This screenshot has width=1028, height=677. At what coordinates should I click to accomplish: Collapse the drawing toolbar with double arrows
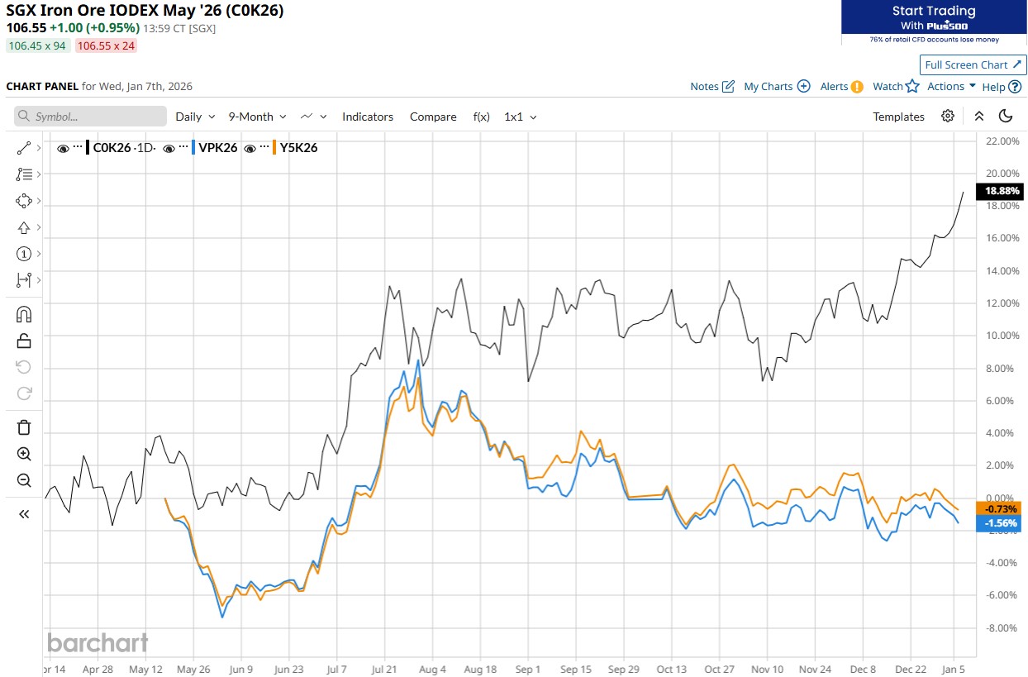tap(24, 514)
